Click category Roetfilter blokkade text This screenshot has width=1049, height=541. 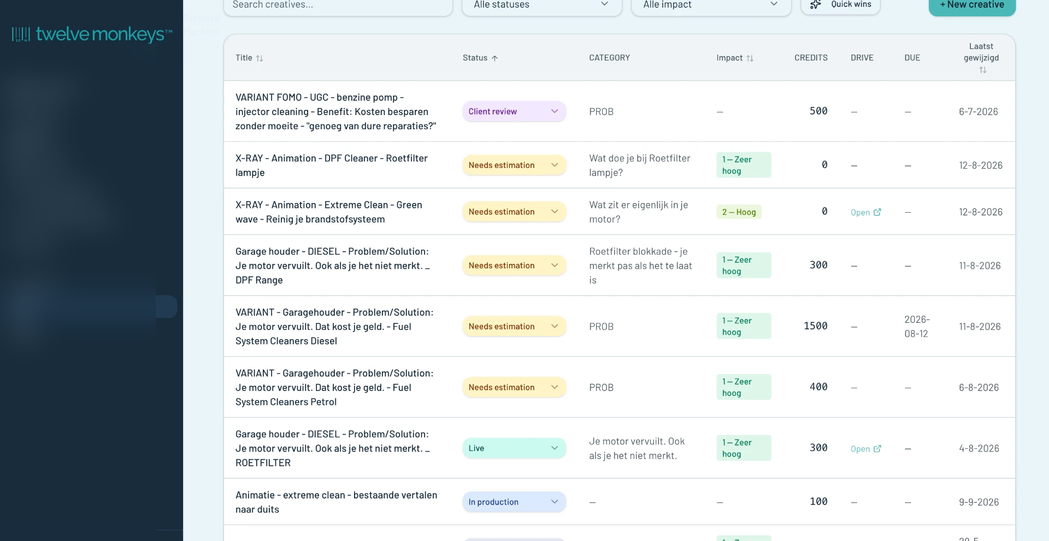pos(641,266)
